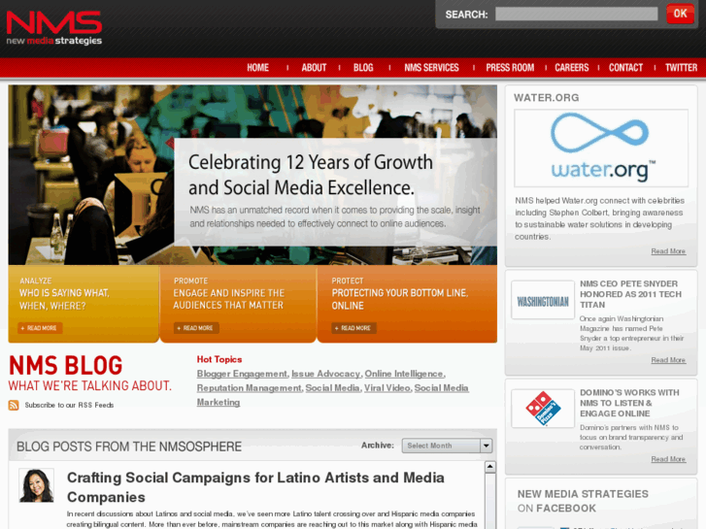
Task: Open the NMS Services menu item
Action: pyautogui.click(x=431, y=68)
